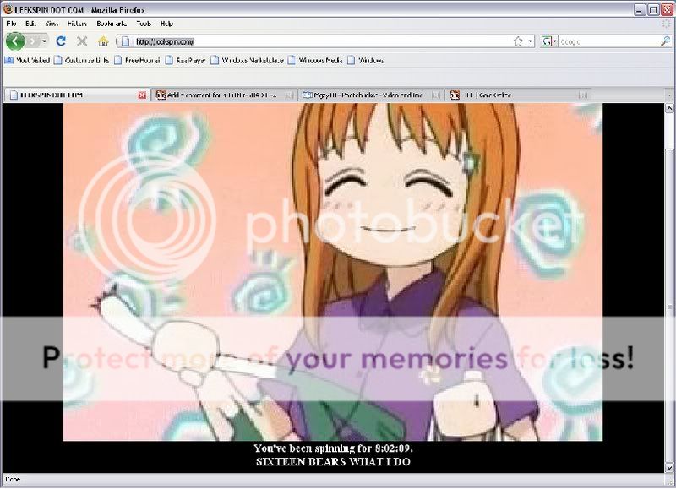This screenshot has height=489, width=676.
Task: Click the Back navigation arrow
Action: (15, 41)
